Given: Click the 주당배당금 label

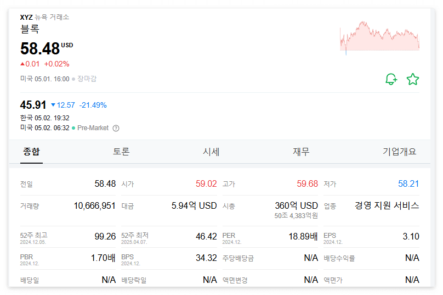Looking at the screenshot, I should [238, 258].
